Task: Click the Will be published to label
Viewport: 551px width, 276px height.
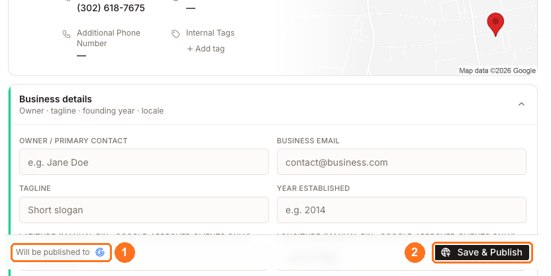Action: point(53,252)
